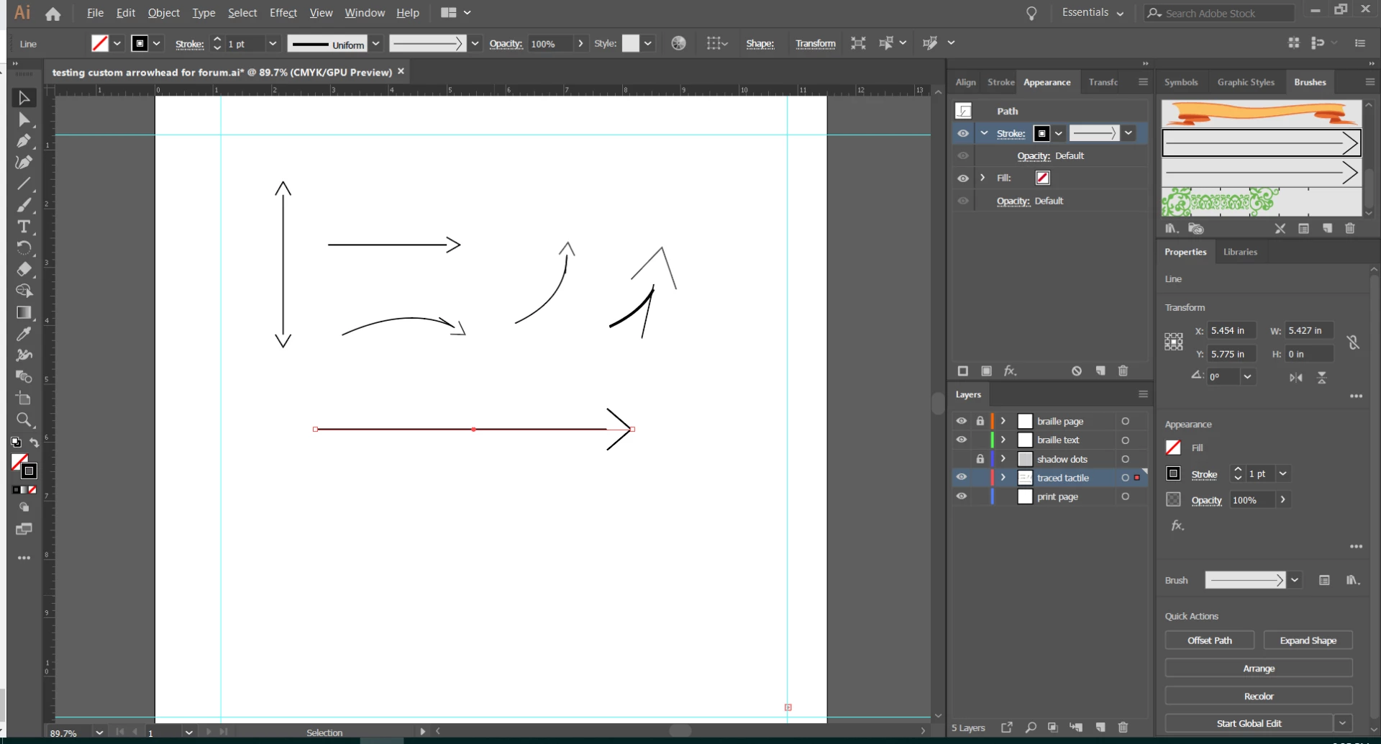
Task: Open rotation angle dropdown in Transform
Action: [x=1247, y=376]
